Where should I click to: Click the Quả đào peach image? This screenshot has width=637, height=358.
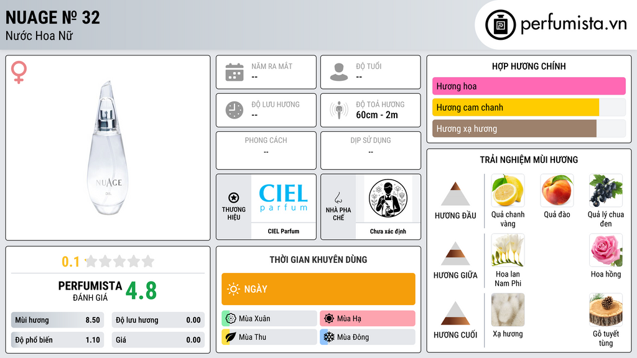click(557, 190)
